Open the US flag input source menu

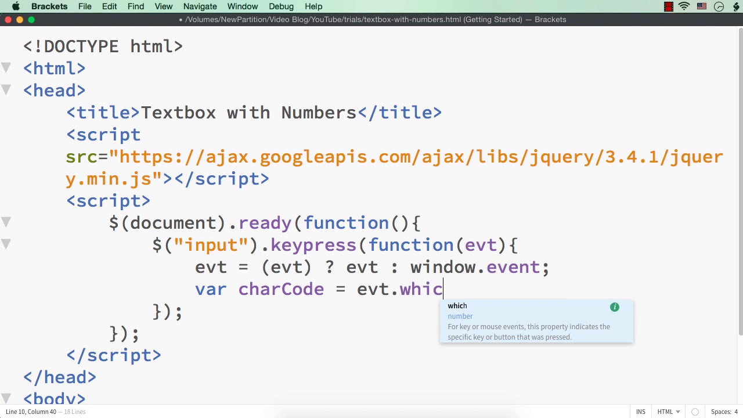point(702,6)
